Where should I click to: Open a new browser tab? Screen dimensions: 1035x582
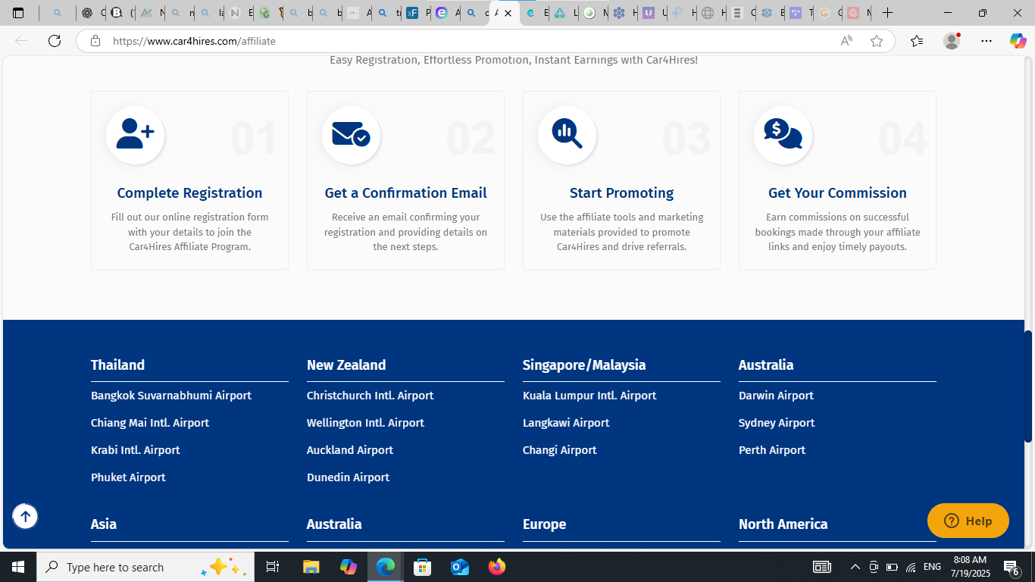click(x=887, y=13)
